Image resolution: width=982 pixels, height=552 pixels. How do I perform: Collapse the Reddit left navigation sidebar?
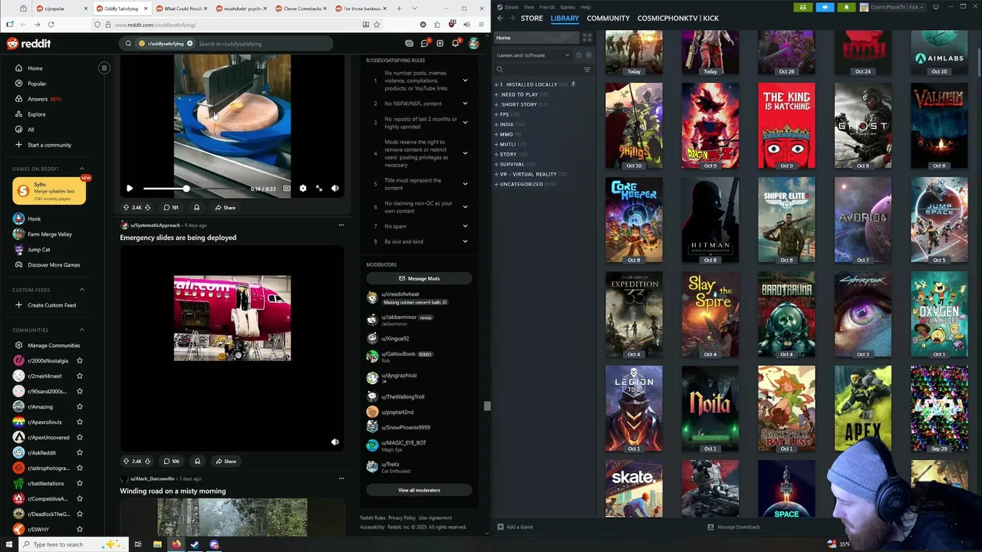click(x=104, y=68)
